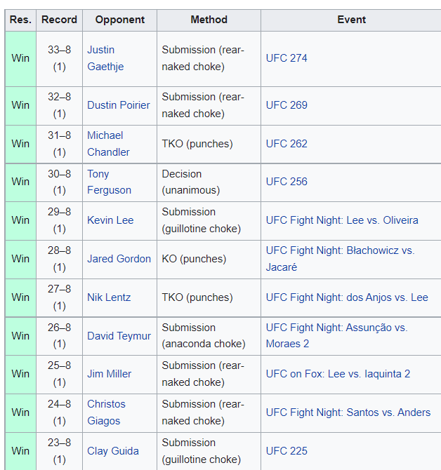Open the Kevin Lee opponent link

(x=110, y=220)
